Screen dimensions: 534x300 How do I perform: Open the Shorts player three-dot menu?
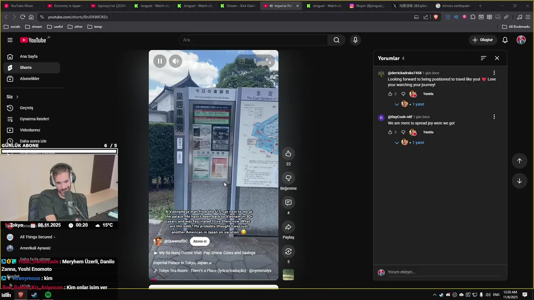coord(255,61)
